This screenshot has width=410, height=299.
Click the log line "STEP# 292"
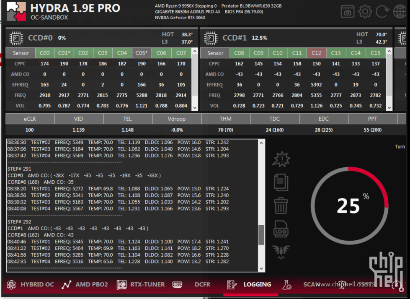click(19, 222)
